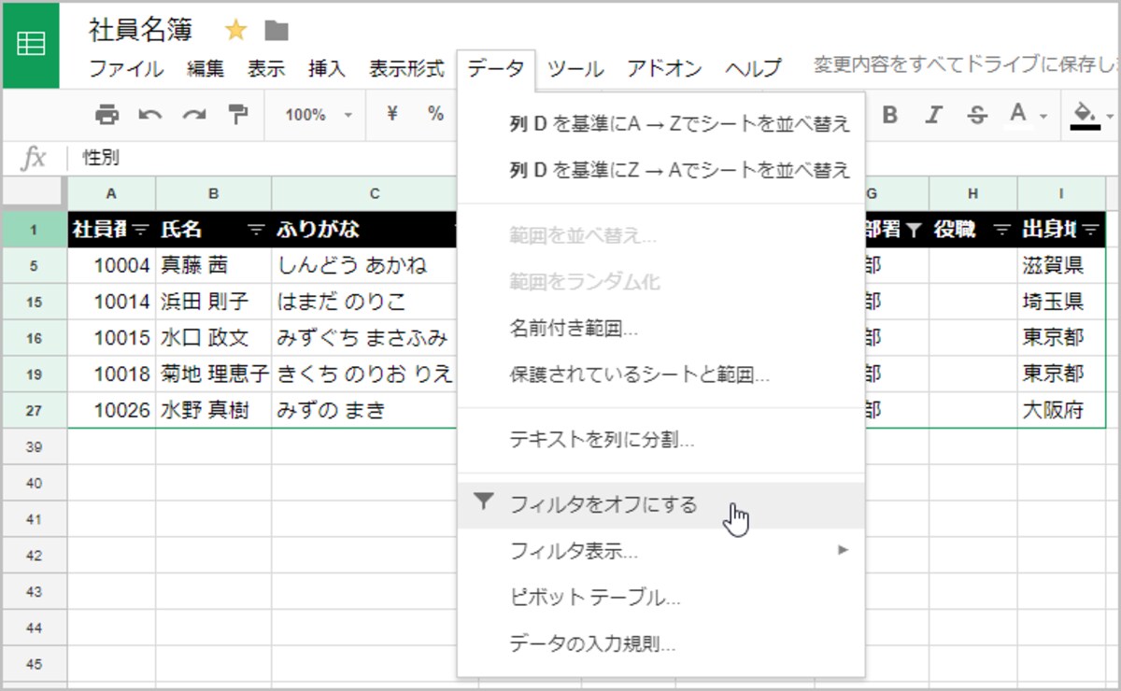This screenshot has width=1121, height=691.
Task: Expand the フィルタ表示 submenu arrow
Action: (843, 550)
